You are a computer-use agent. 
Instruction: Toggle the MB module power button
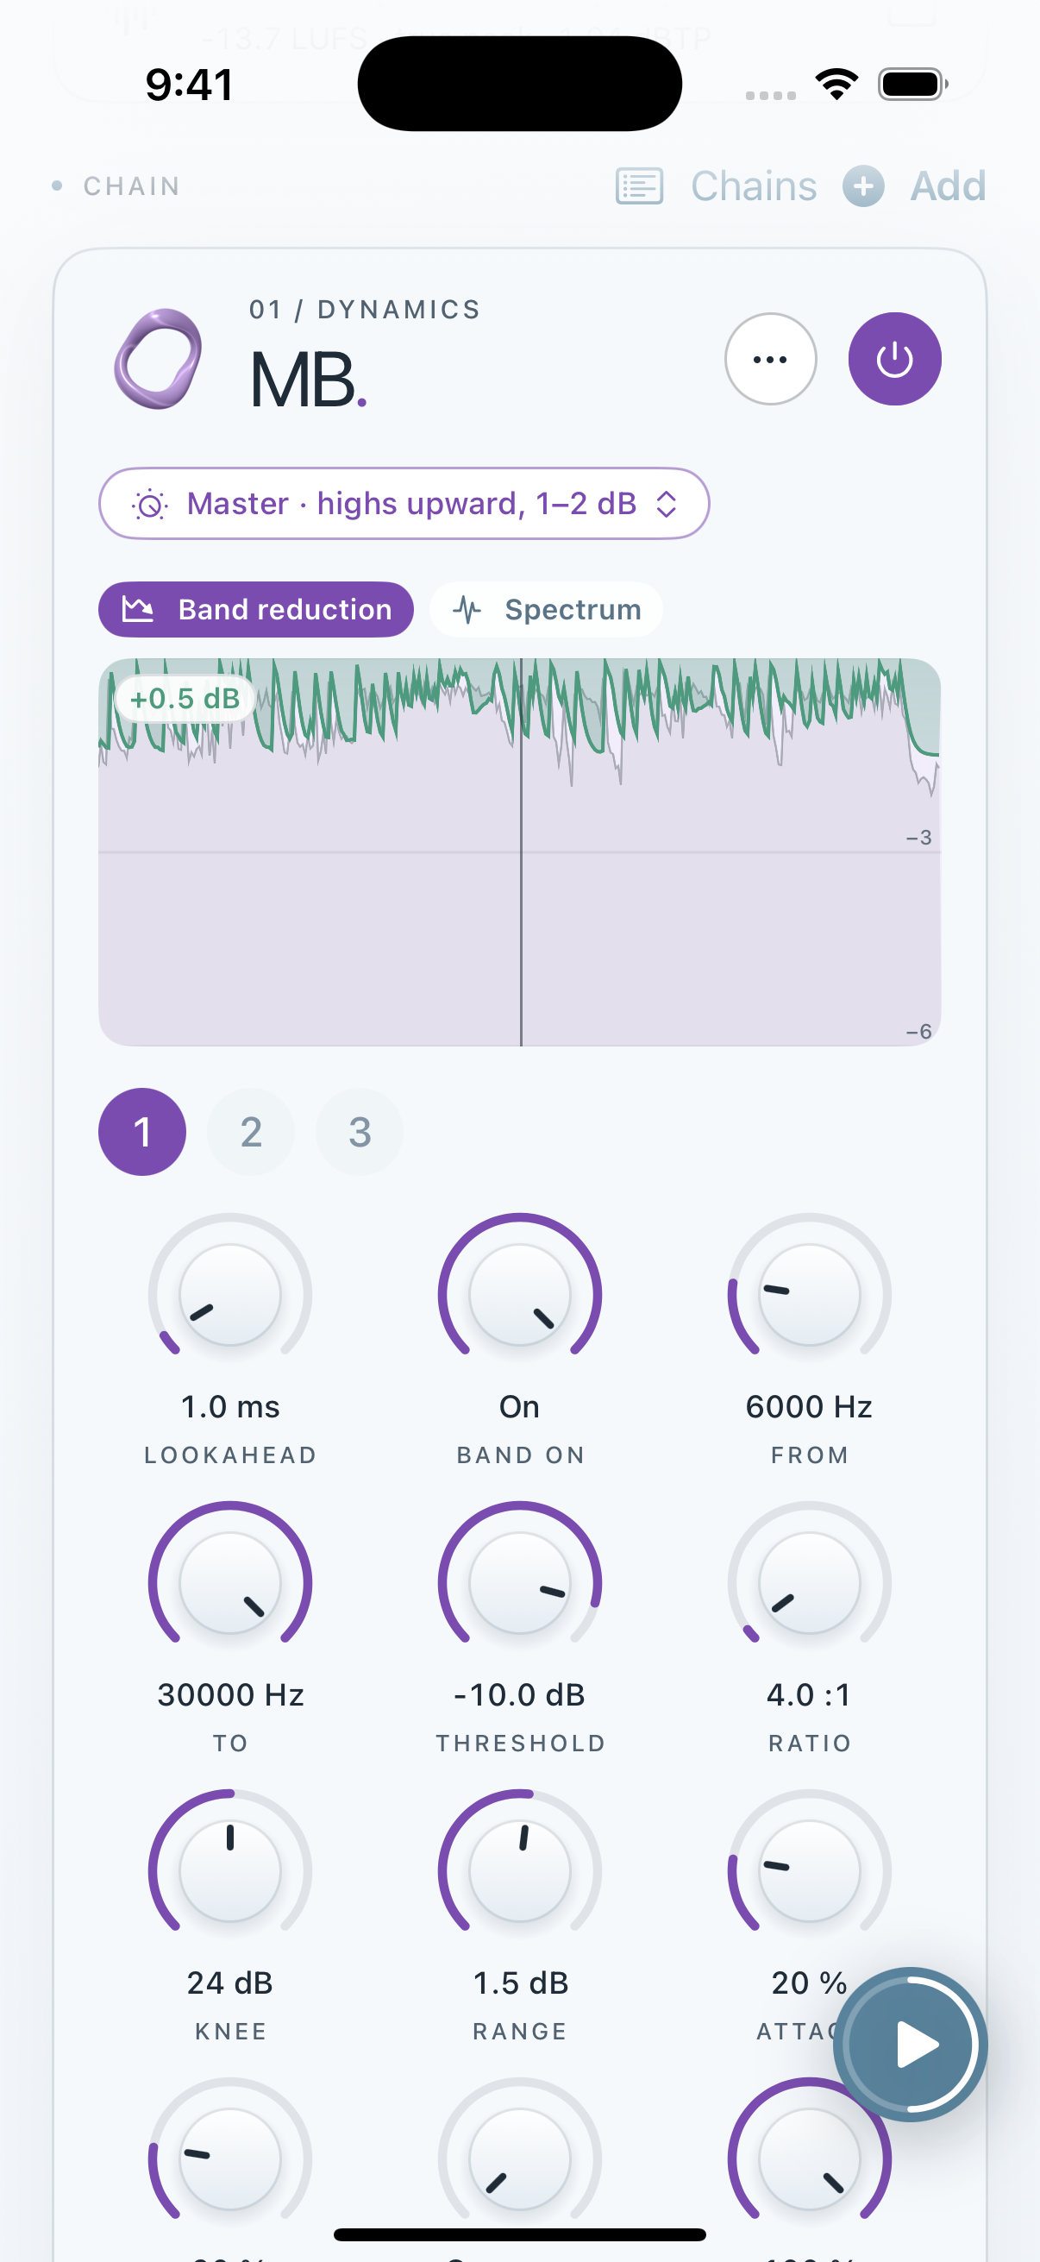894,359
